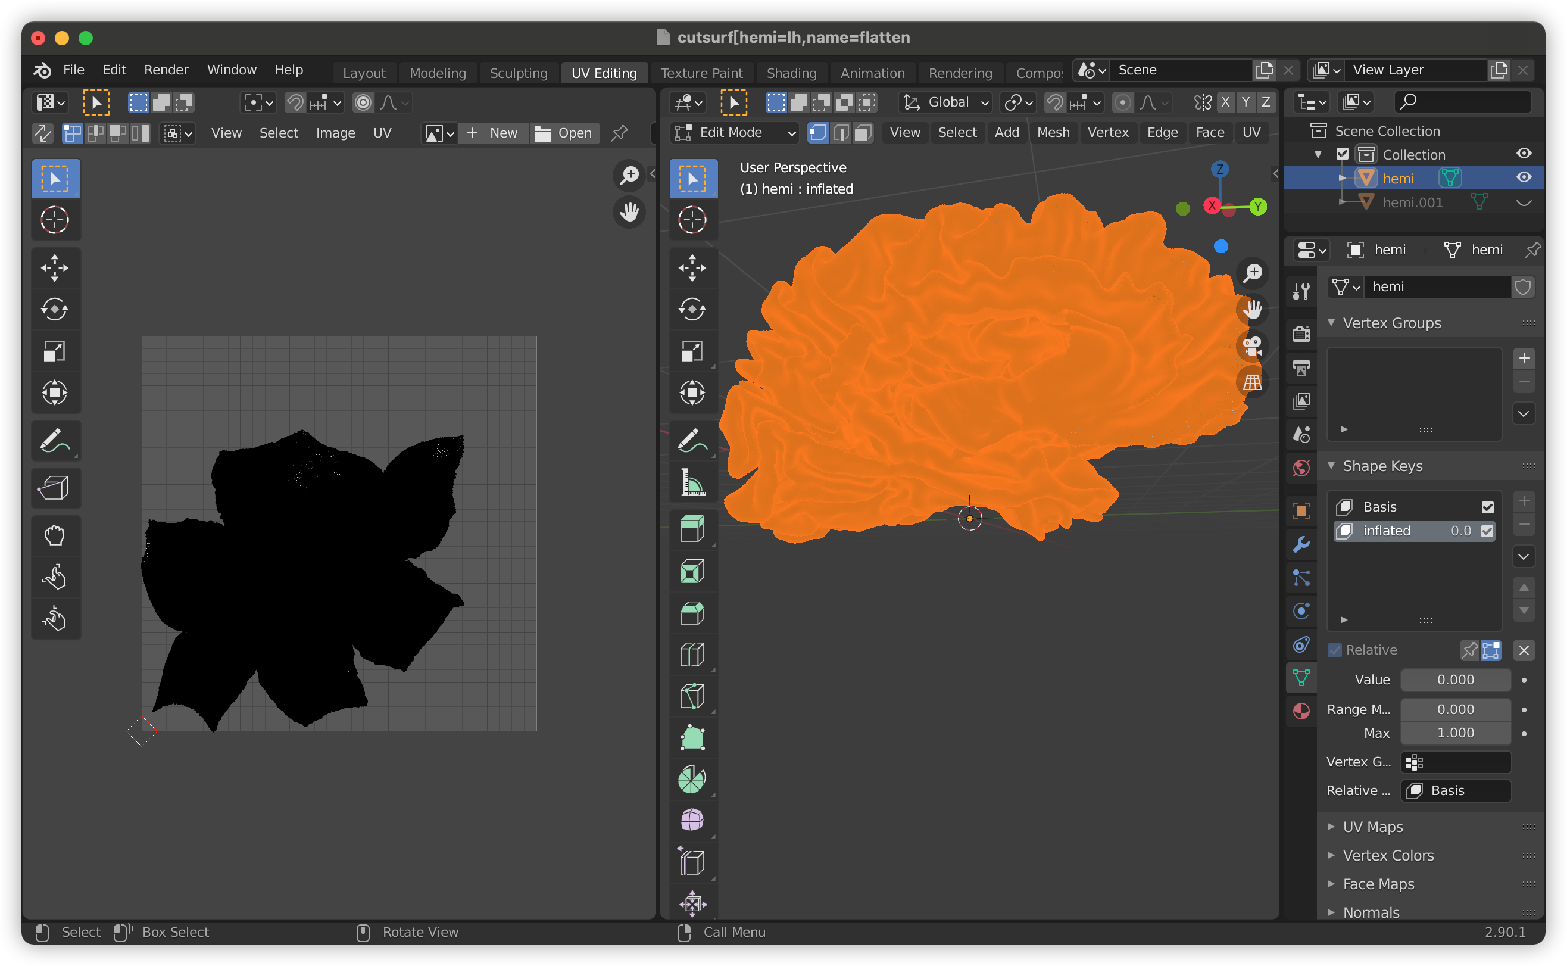Screen dimensions: 1567x966
Task: Hide the hemi object with its eye icon
Action: click(x=1524, y=177)
